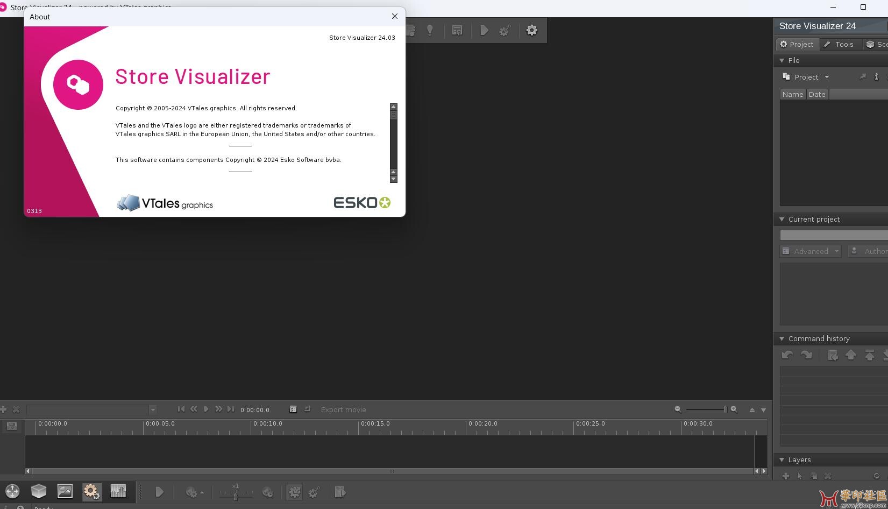Viewport: 888px width, 509px height.
Task: Click the 0:00:10.0 mark on timeline ruler
Action: (x=267, y=423)
